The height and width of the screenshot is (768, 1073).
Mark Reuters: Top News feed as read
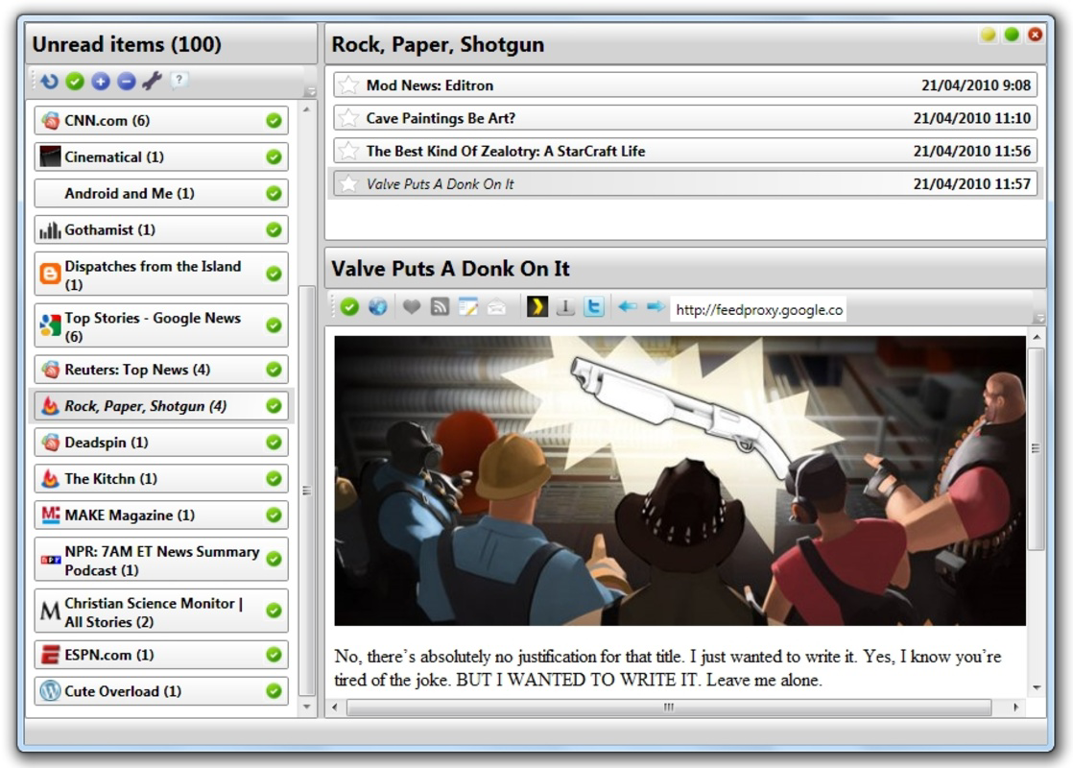point(274,370)
